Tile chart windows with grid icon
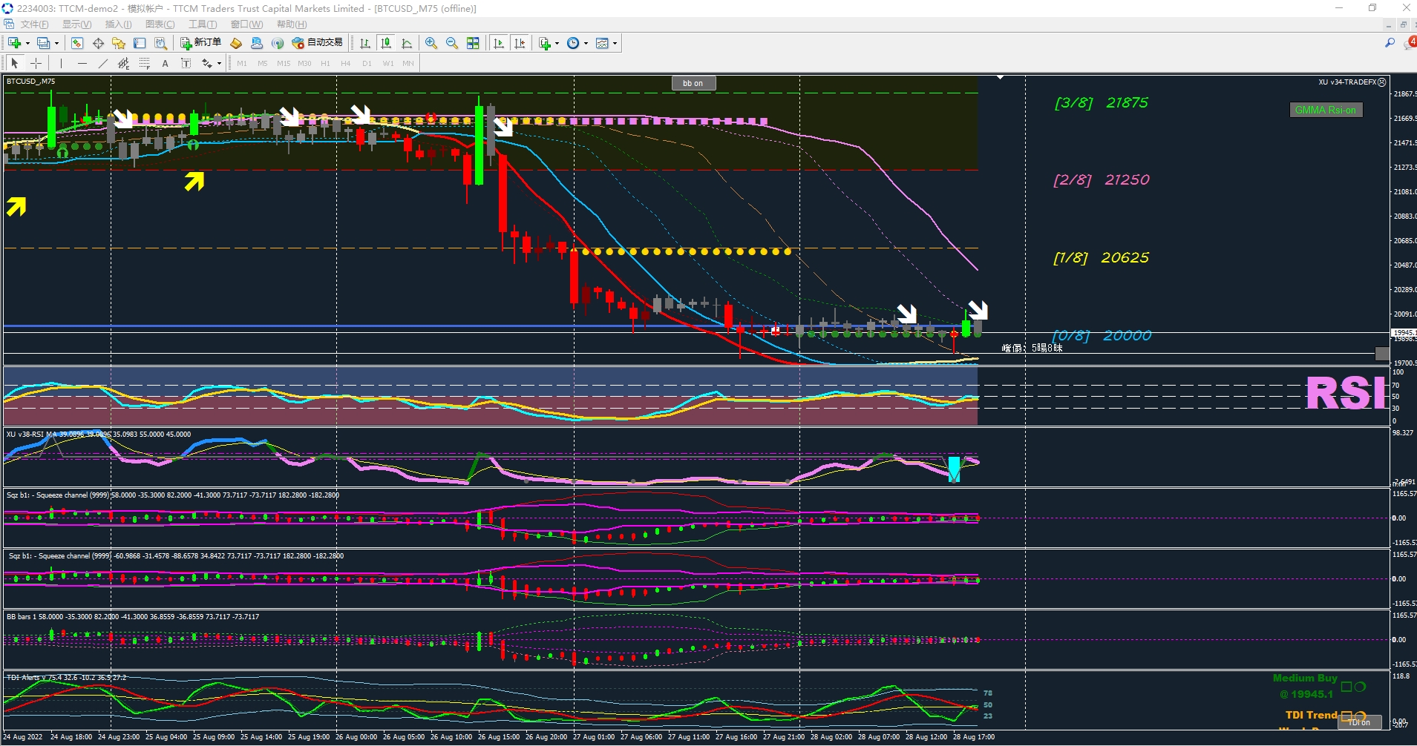 pos(473,43)
